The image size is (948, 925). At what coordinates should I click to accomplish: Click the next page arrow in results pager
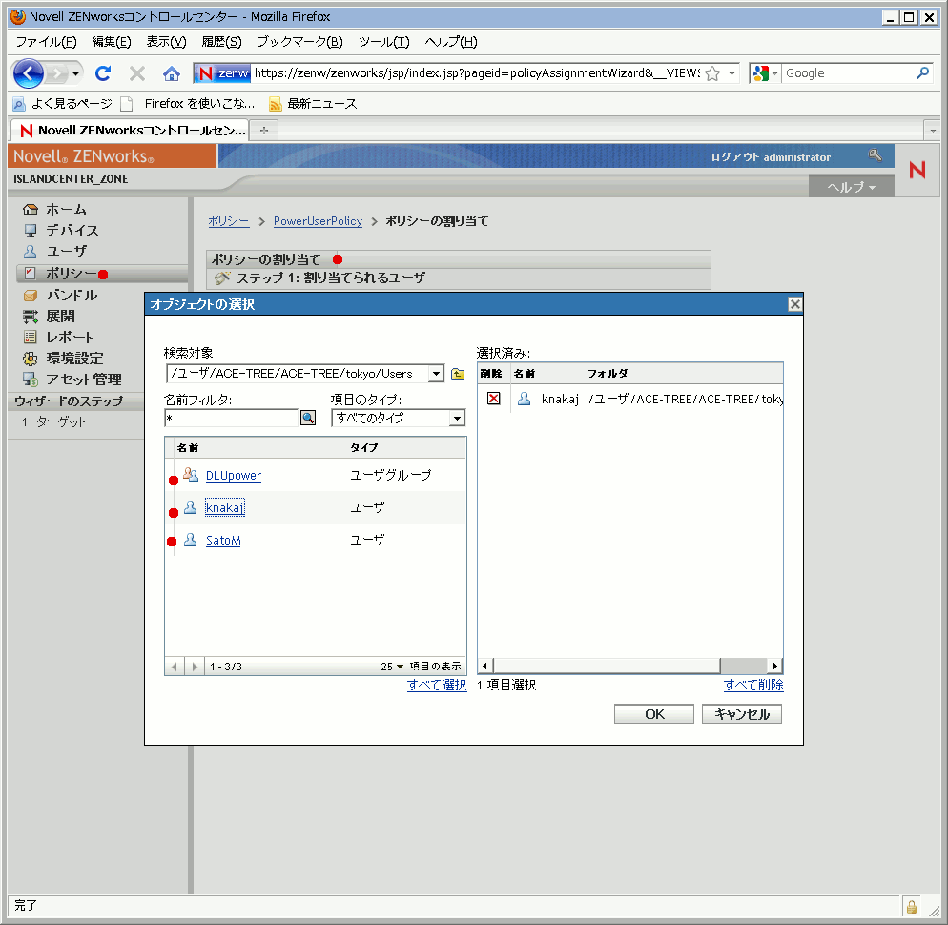(194, 667)
